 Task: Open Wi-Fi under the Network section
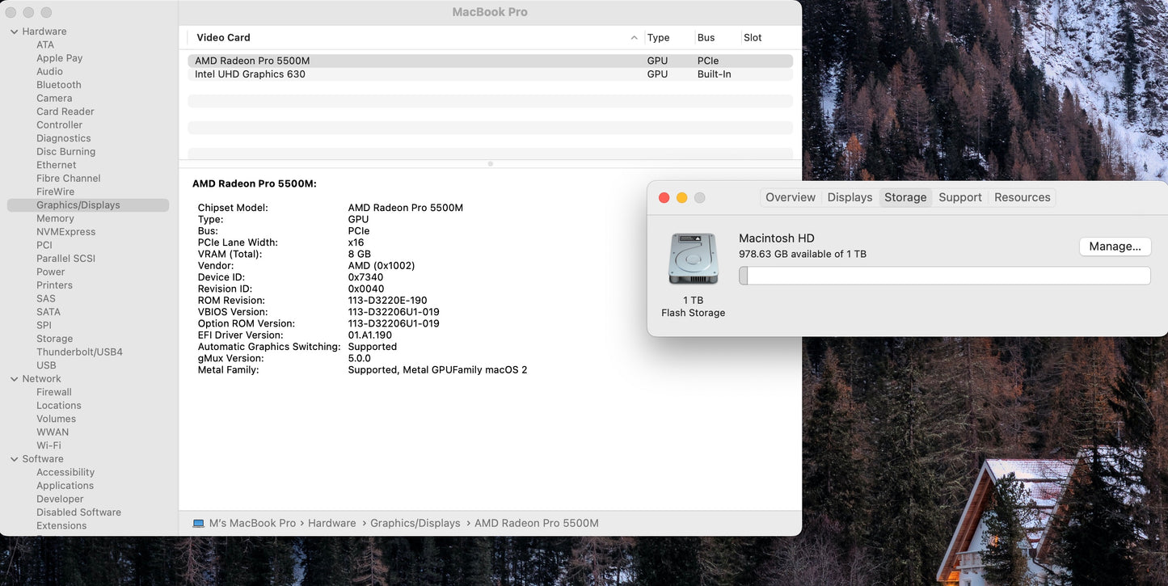tap(48, 445)
